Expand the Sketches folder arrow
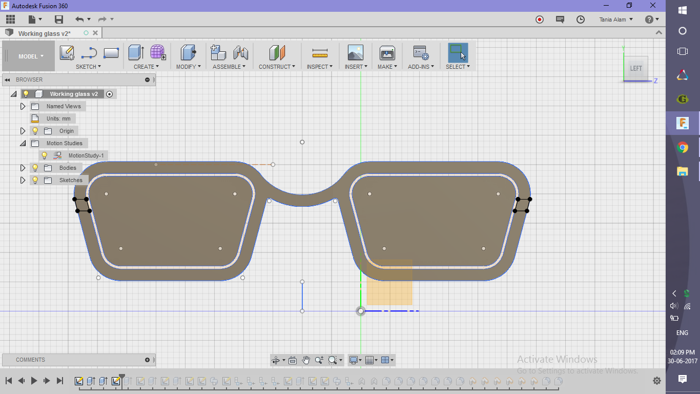This screenshot has height=394, width=700. tap(23, 180)
